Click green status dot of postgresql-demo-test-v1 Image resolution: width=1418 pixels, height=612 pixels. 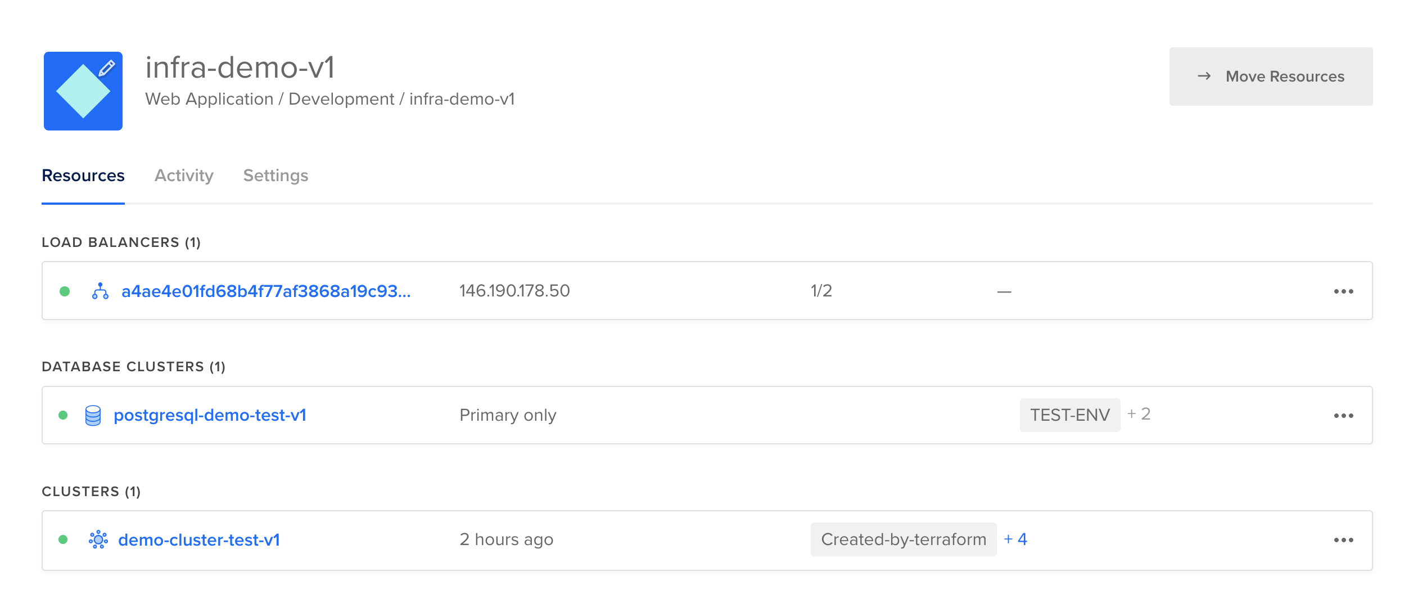[63, 415]
